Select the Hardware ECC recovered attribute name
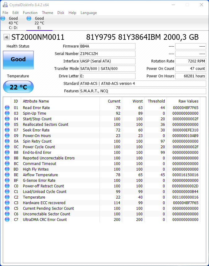The height and width of the screenshot is (266, 209). 44,203
